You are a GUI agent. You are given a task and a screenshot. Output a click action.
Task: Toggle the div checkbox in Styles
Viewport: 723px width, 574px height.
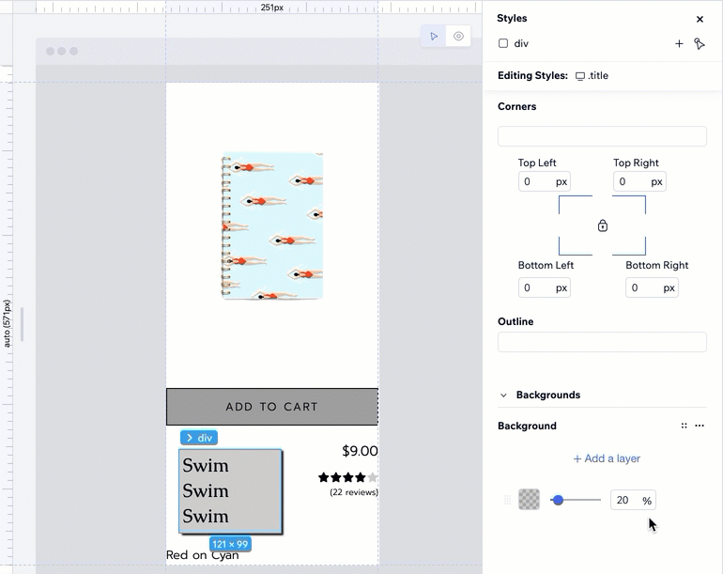pyautogui.click(x=503, y=43)
